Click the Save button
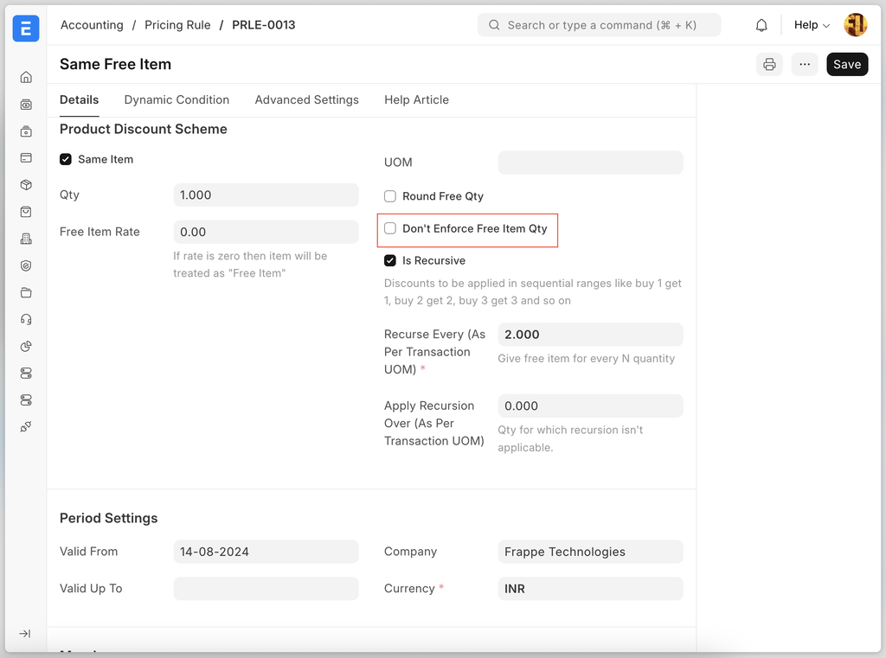Image resolution: width=886 pixels, height=658 pixels. coord(847,64)
